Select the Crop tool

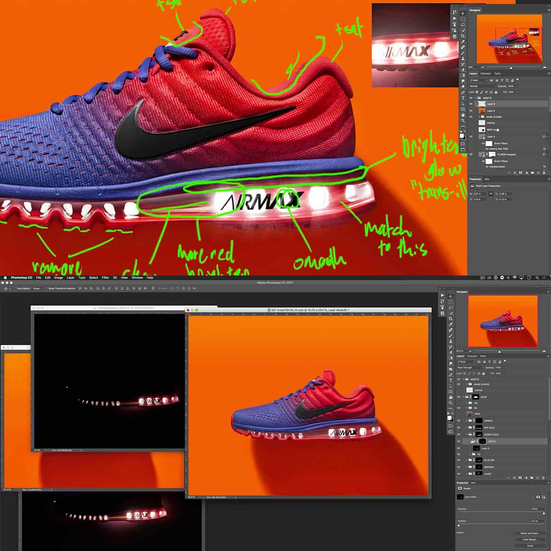pos(450,318)
